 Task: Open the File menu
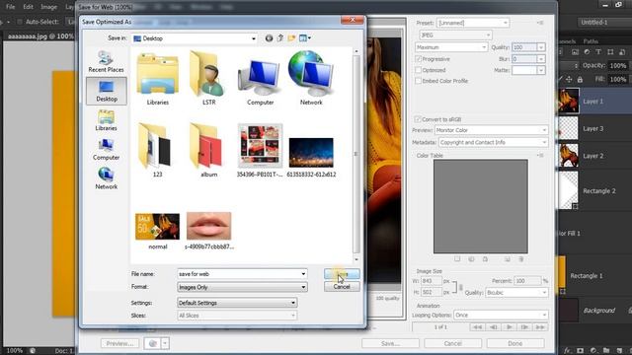coord(11,7)
